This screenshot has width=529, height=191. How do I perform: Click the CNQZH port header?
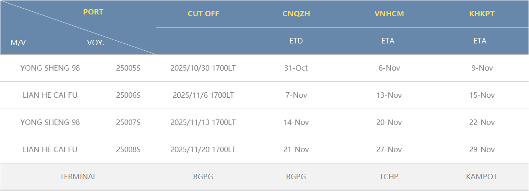[x=296, y=14]
